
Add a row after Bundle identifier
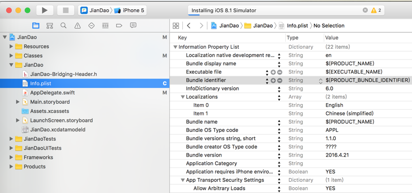[x=273, y=81]
